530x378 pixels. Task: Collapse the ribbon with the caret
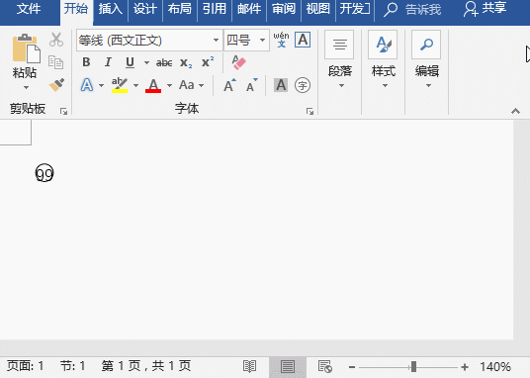click(515, 111)
